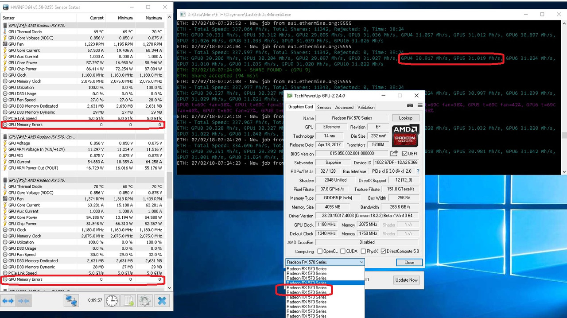Viewport: 567px width, 318px height.
Task: Click the 'Share accepted (94 ms)!' console line
Action: pos(217,75)
